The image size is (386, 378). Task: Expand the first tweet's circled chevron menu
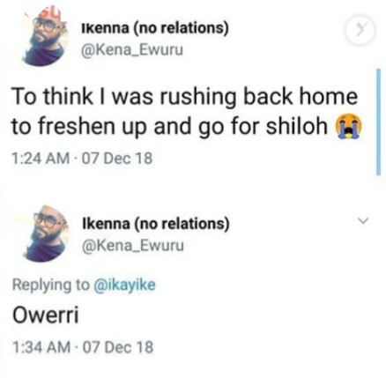click(360, 31)
